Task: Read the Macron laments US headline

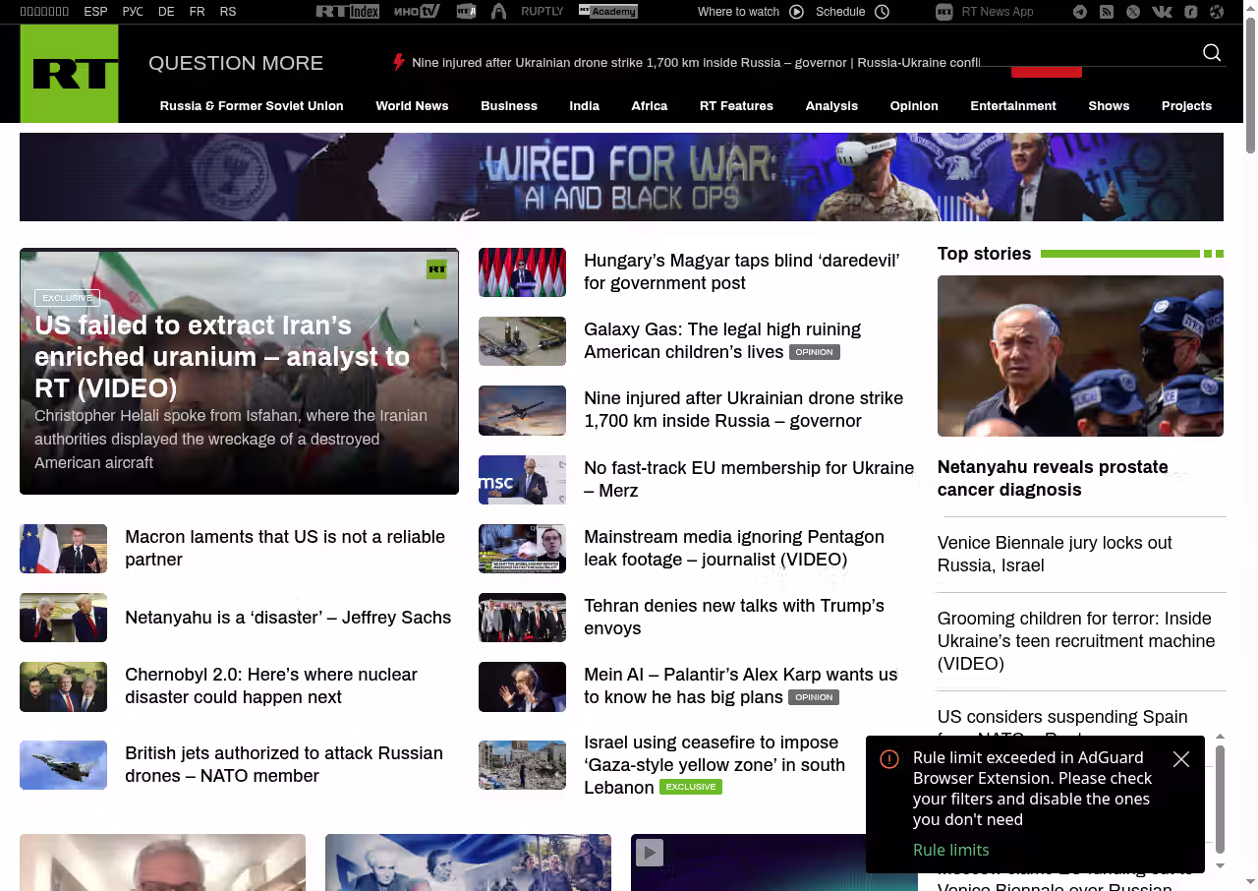Action: click(284, 548)
